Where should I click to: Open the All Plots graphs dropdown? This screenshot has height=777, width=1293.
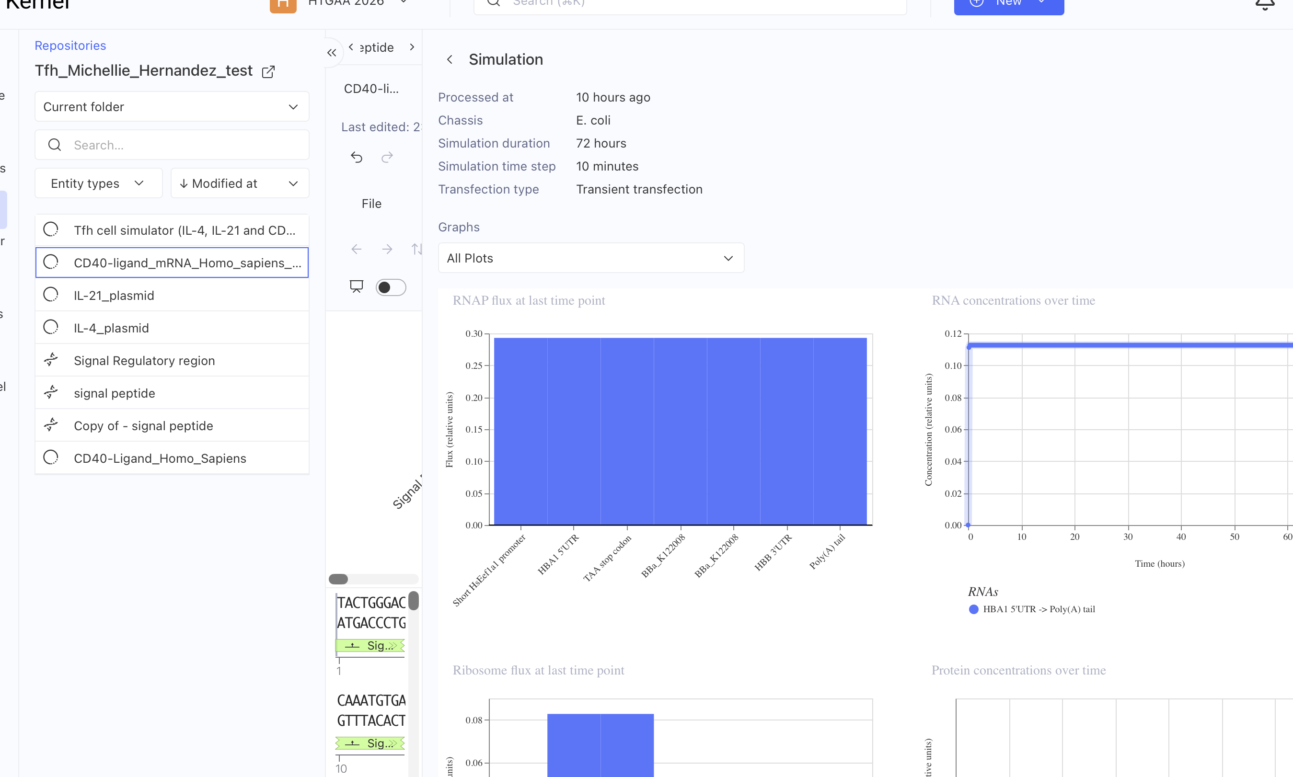coord(591,258)
